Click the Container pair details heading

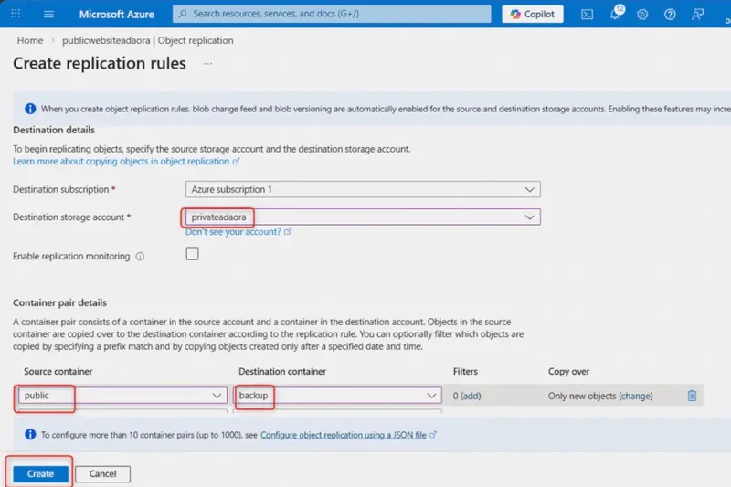click(59, 302)
